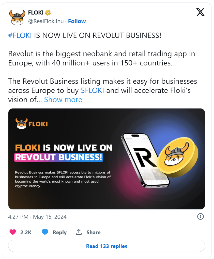214x259 pixels.
Task: Click the FLOKI display name
Action: click(x=36, y=12)
